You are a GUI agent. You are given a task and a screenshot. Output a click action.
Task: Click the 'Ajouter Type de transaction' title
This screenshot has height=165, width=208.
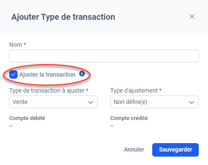click(x=63, y=17)
